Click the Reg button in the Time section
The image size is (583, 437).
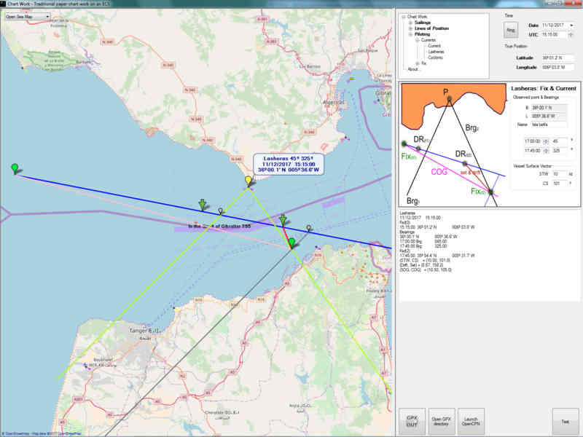(510, 30)
